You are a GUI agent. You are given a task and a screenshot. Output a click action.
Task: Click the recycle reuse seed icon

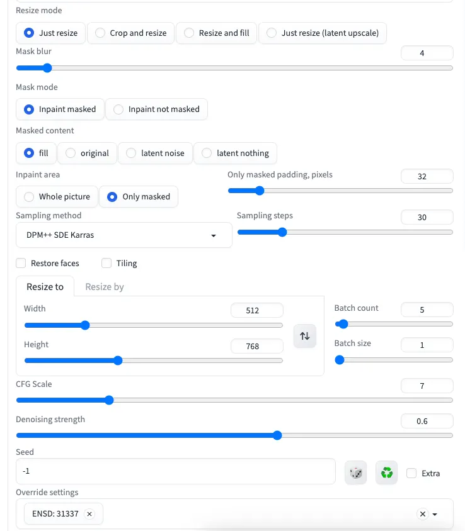[387, 472]
